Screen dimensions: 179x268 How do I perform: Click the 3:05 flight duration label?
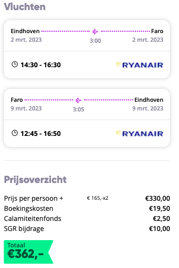click(x=78, y=109)
